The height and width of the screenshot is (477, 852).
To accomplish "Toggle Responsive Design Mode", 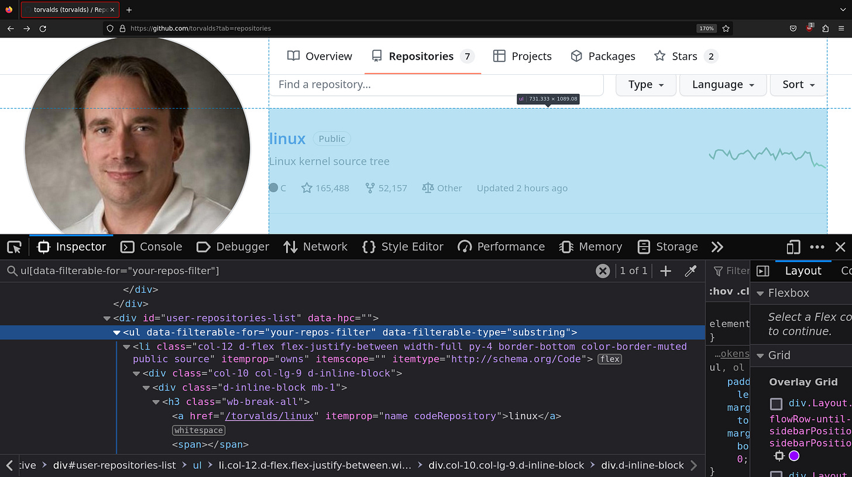I will point(793,247).
